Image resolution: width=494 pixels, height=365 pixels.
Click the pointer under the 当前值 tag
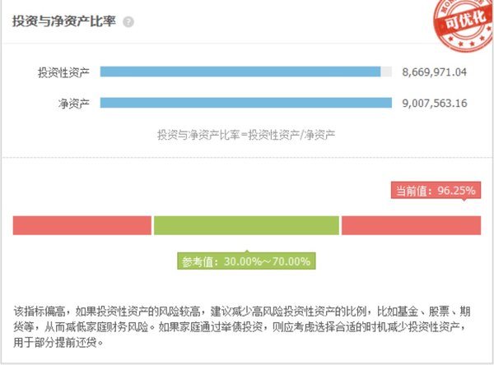(x=464, y=200)
